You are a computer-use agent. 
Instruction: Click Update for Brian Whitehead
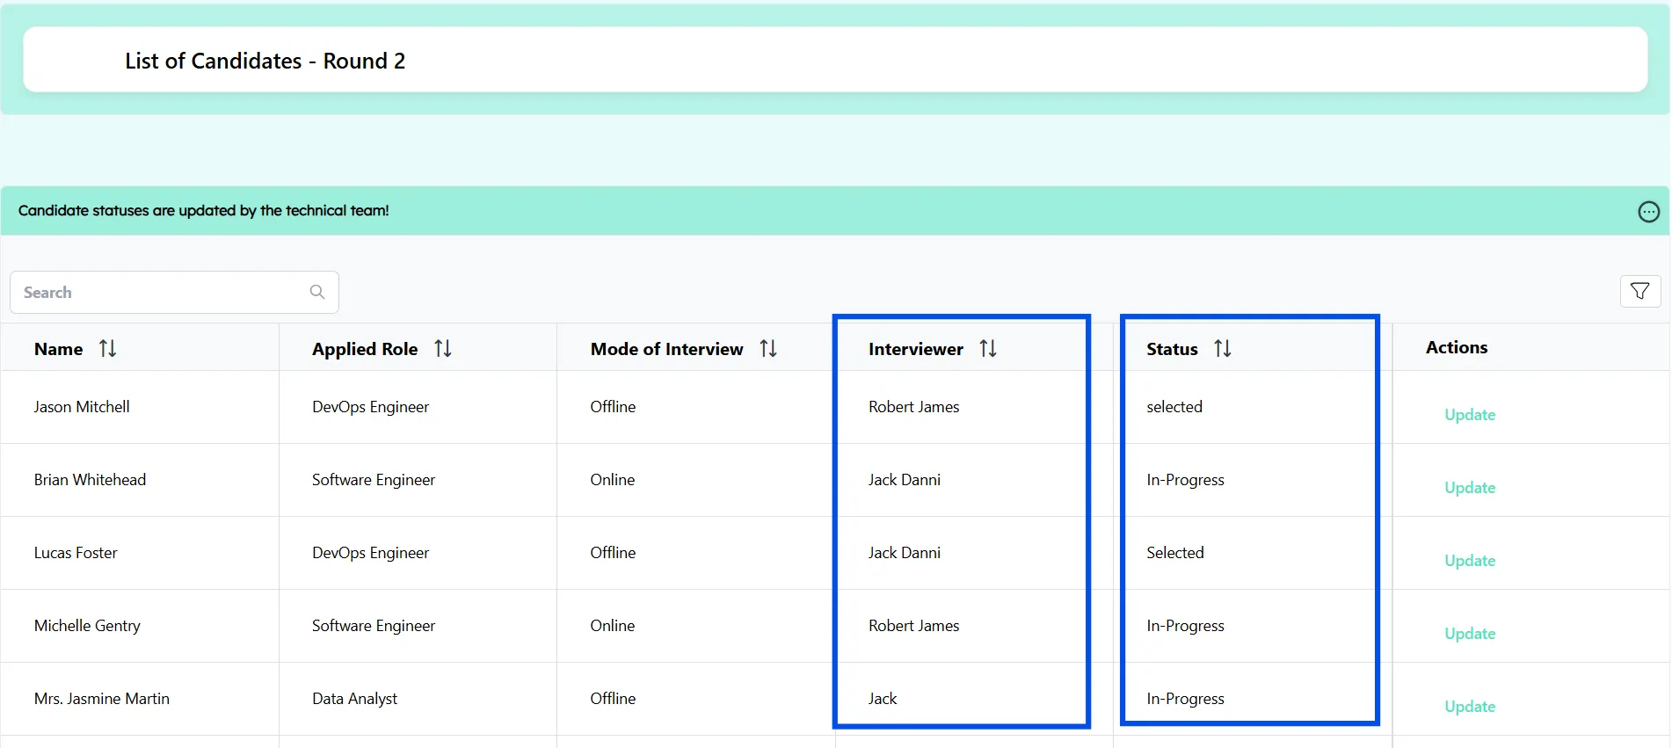tap(1469, 488)
